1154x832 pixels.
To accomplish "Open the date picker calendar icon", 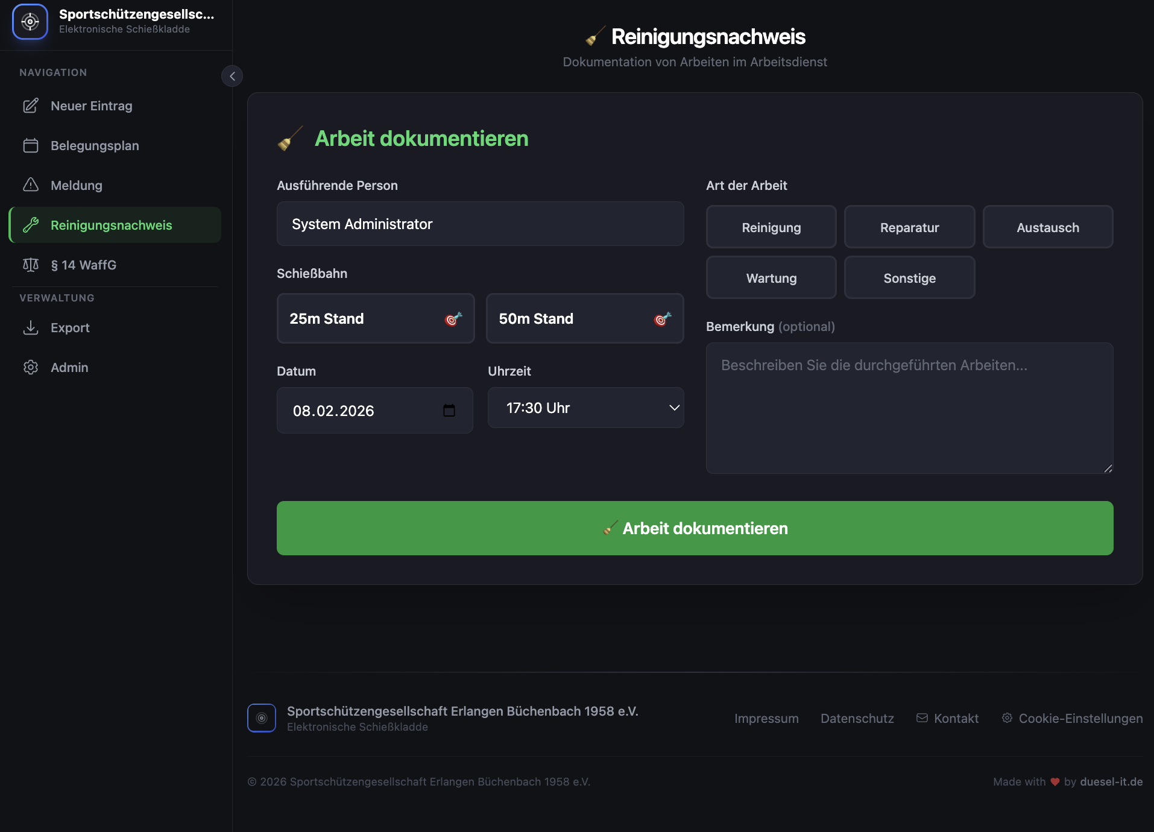I will tap(449, 411).
